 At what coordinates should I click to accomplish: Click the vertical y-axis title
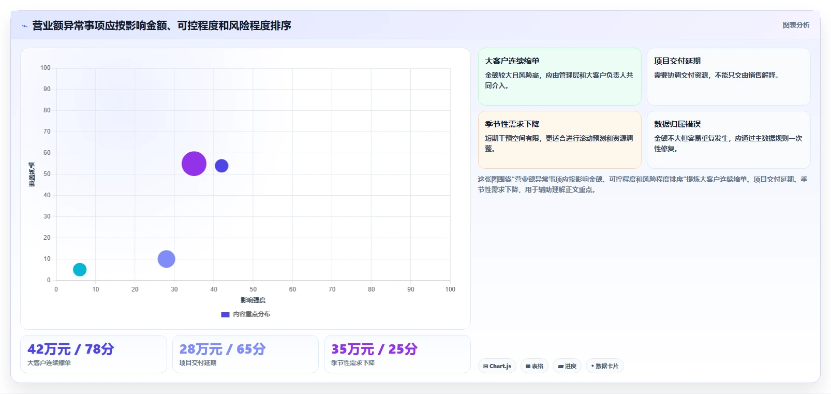32,174
